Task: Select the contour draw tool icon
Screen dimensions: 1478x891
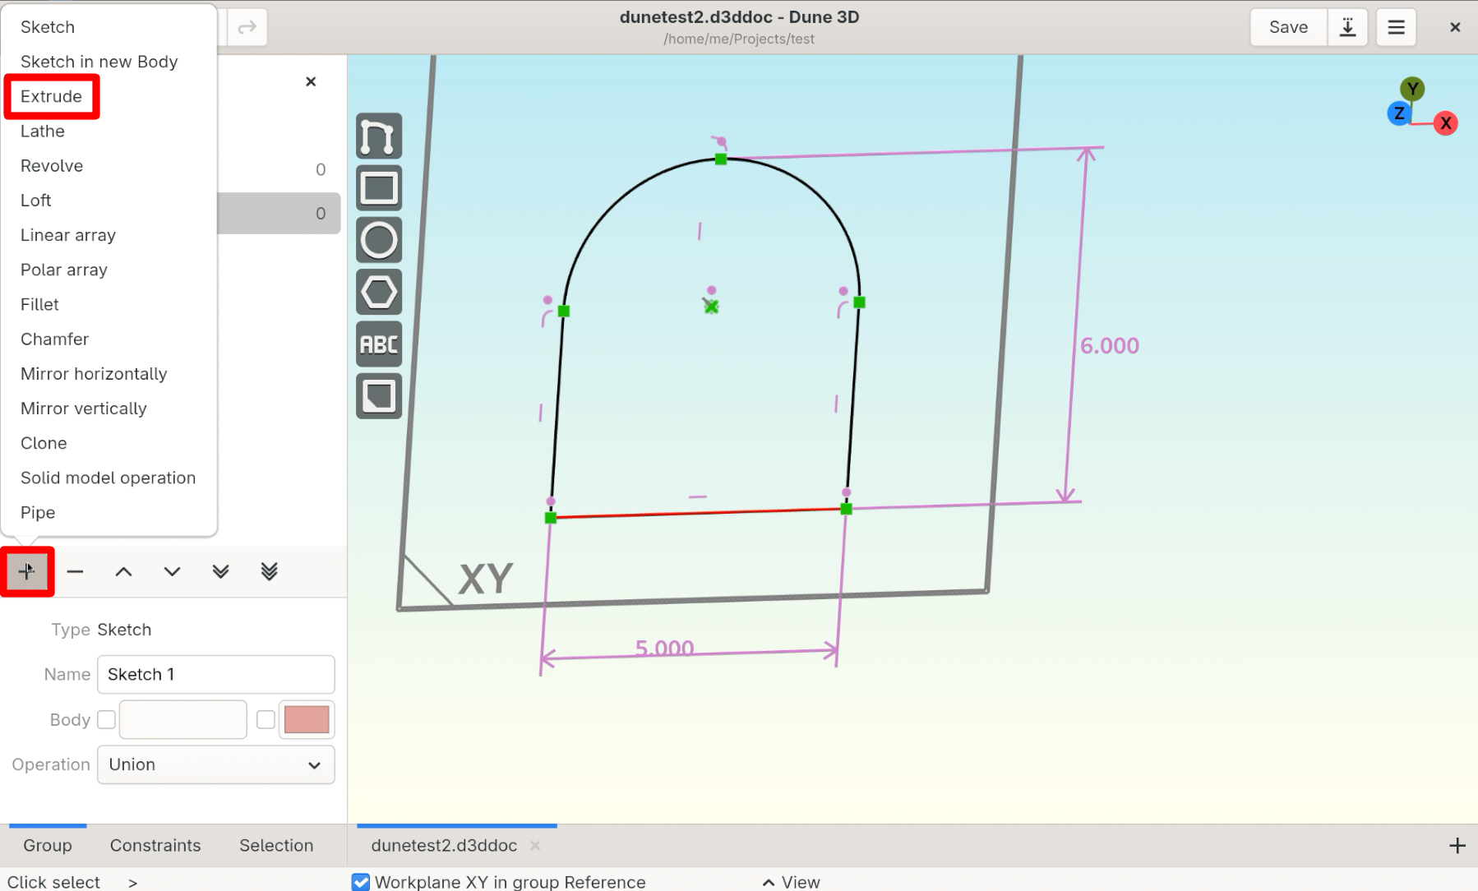Action: [379, 136]
